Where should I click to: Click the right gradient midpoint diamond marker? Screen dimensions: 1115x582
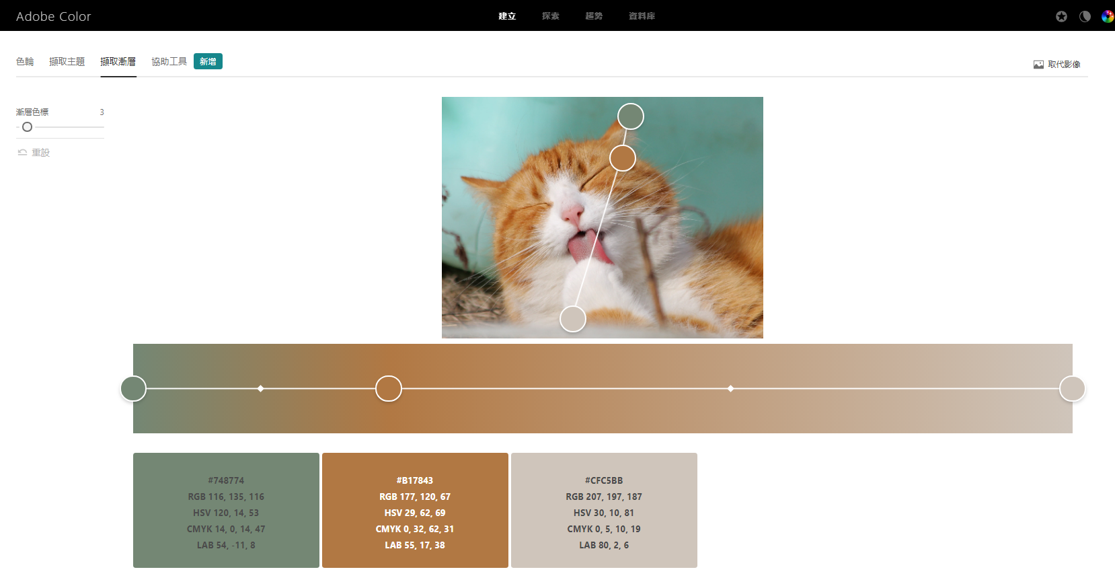coord(730,388)
